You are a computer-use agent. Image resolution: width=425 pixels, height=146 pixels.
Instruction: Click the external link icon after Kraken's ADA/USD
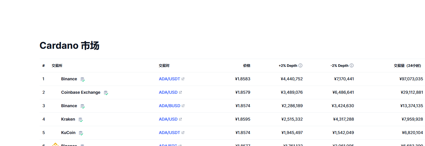coord(181,119)
